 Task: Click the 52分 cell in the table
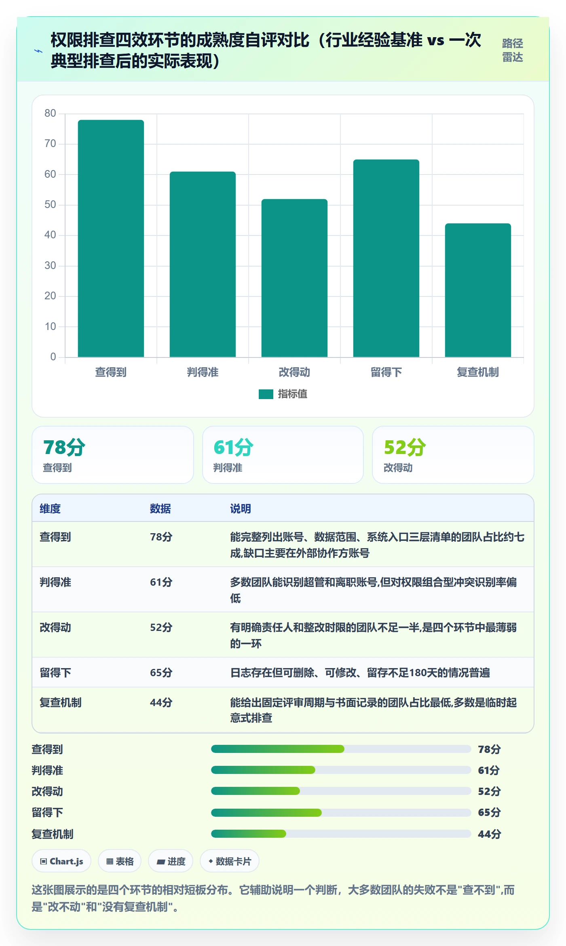click(x=161, y=627)
